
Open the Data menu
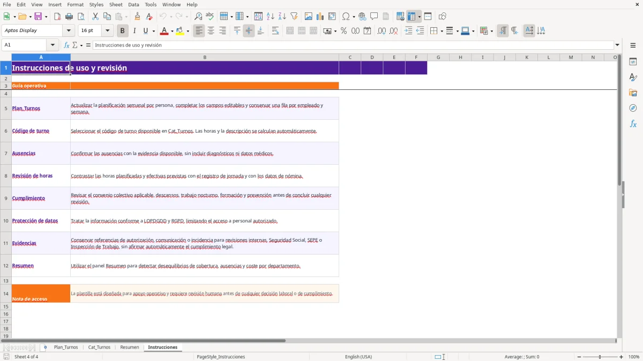pos(133,4)
